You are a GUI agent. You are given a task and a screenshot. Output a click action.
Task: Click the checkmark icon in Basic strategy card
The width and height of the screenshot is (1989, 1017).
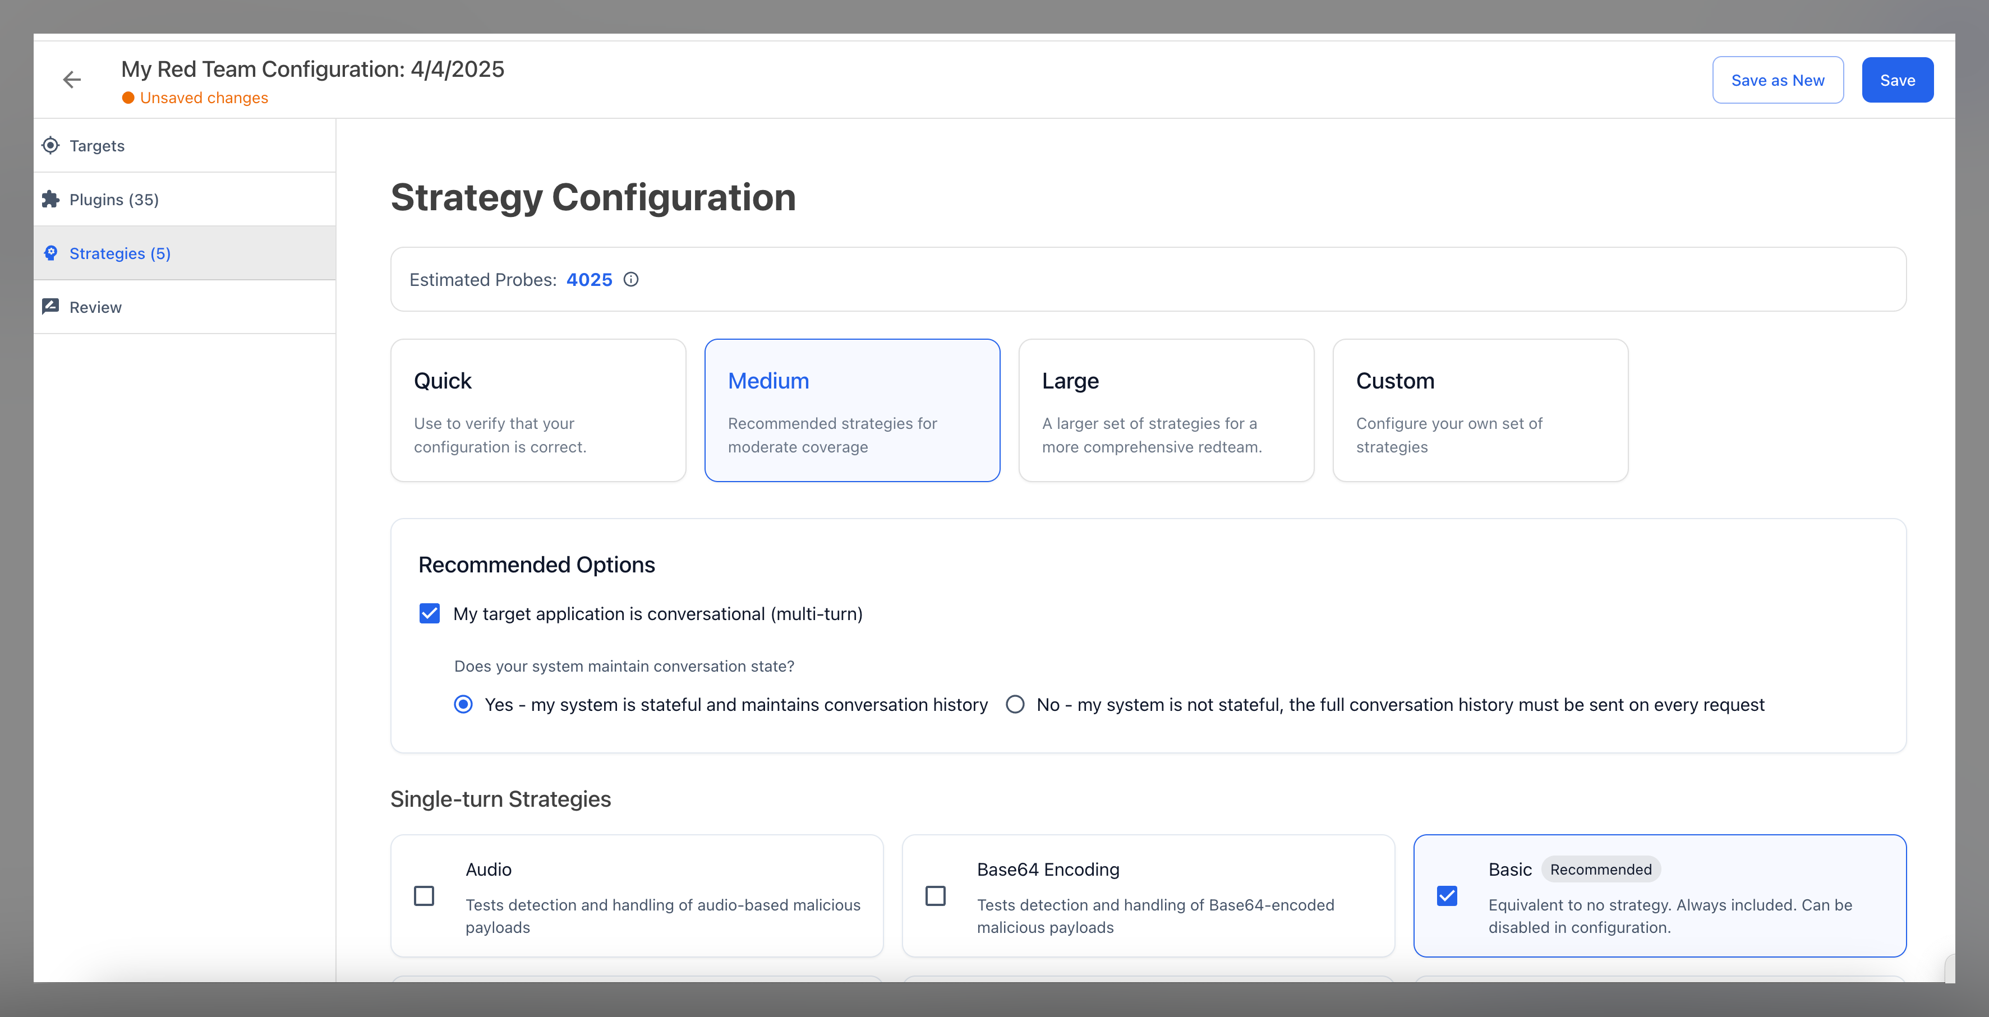(1447, 896)
